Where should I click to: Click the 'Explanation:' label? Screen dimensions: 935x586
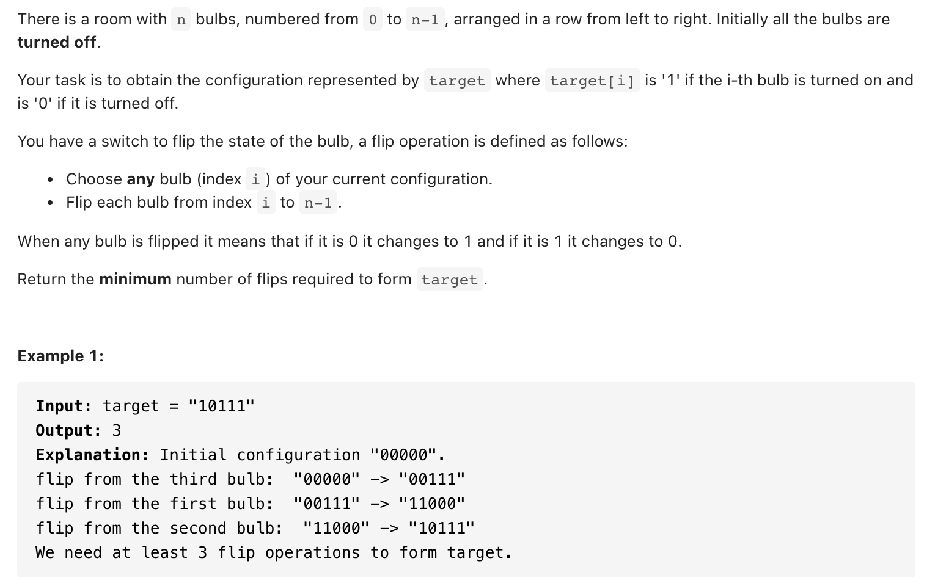point(92,455)
